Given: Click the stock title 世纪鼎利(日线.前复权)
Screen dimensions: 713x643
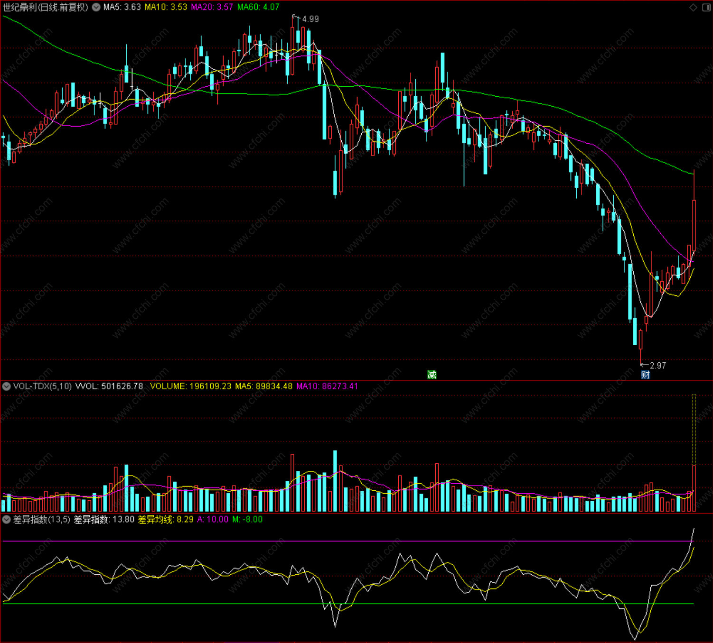Looking at the screenshot, I should 46,7.
